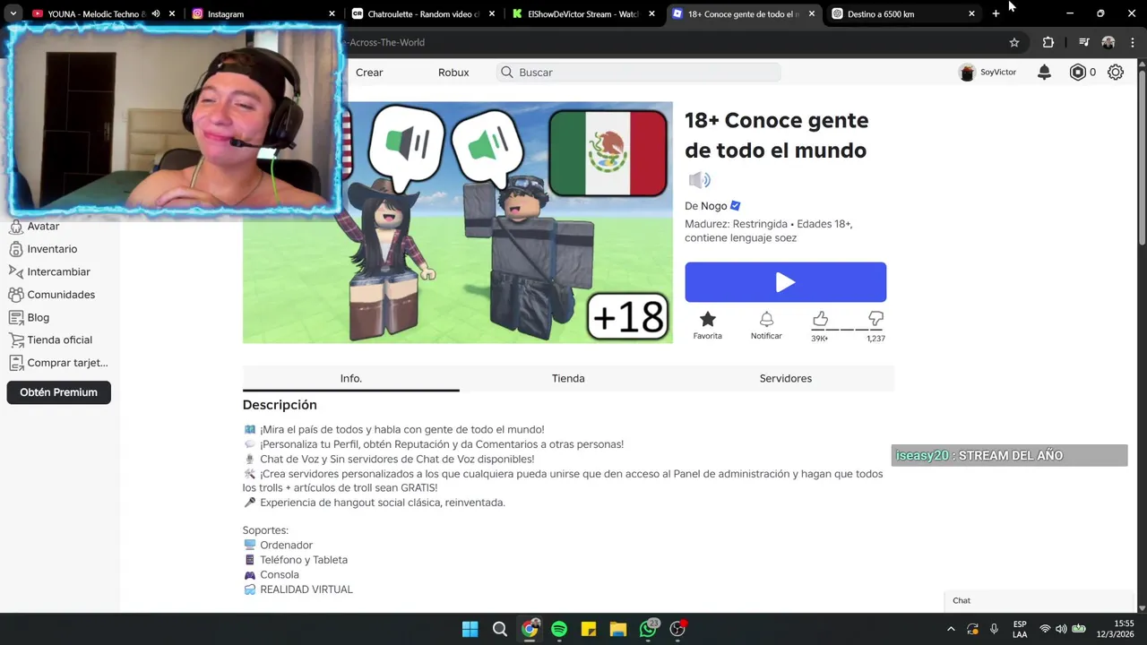Viewport: 1147px width, 645px height.
Task: Open Roblox settings gear
Action: click(1116, 73)
